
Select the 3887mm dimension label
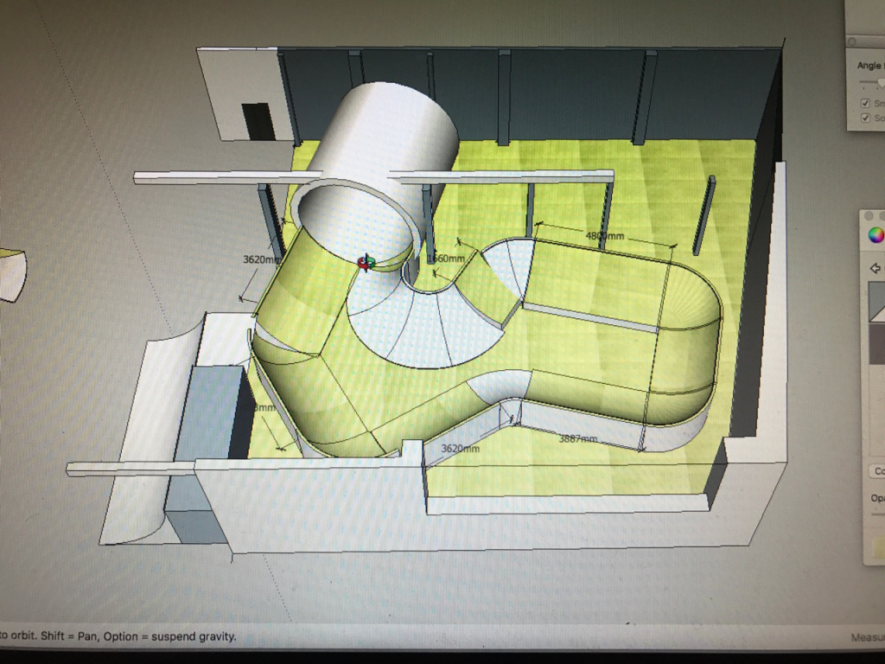coord(577,439)
